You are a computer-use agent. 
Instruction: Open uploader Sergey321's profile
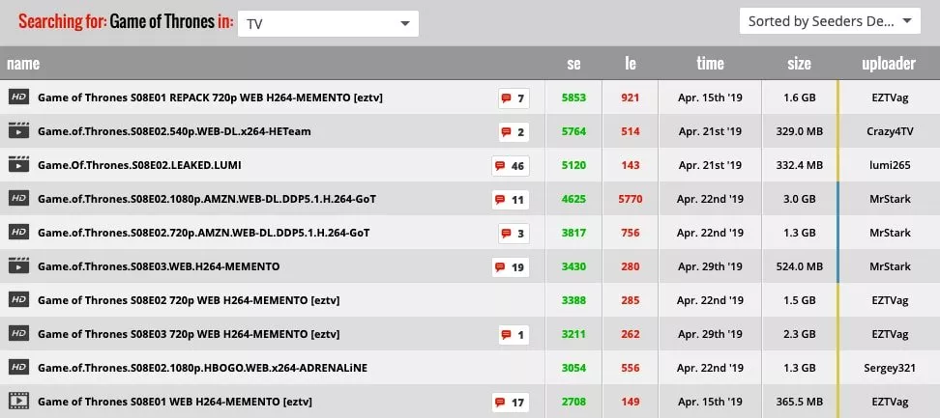coord(888,368)
